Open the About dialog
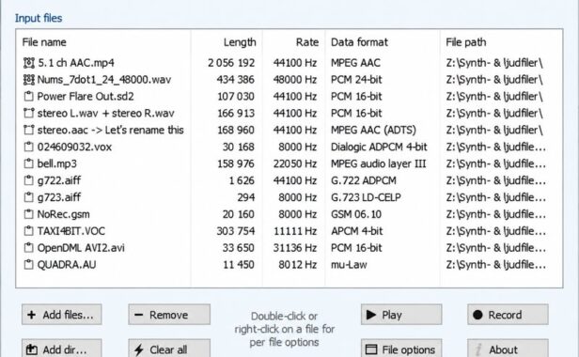The width and height of the screenshot is (579, 357). click(x=508, y=349)
